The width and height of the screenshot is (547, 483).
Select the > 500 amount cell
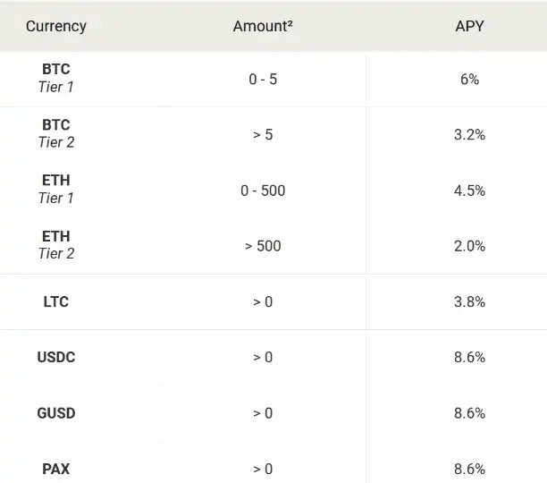click(x=263, y=246)
